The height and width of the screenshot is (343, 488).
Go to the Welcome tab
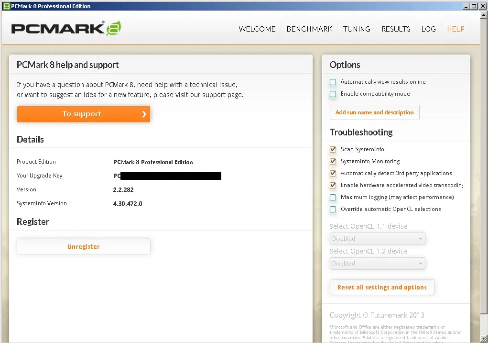point(257,29)
